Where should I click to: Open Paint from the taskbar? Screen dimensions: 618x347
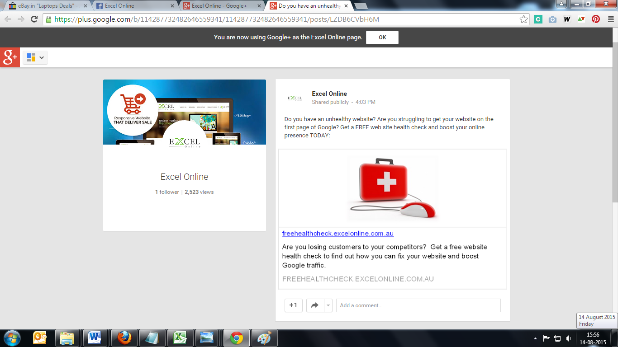(264, 338)
